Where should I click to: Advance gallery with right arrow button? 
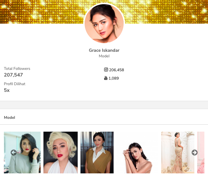click(194, 153)
